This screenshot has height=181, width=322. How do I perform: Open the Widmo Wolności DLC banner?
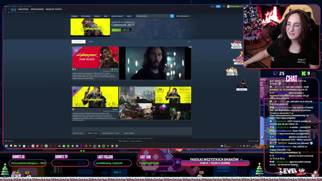95,58
